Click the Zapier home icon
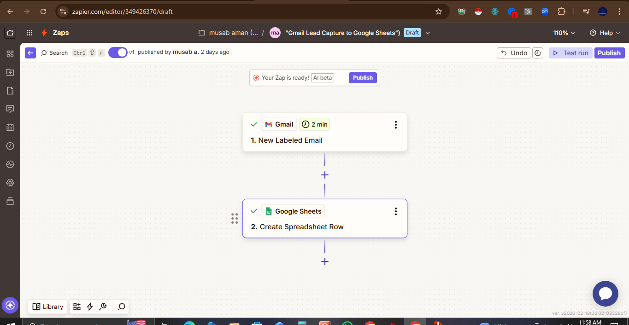Viewport: 629px width, 325px height. point(10,33)
